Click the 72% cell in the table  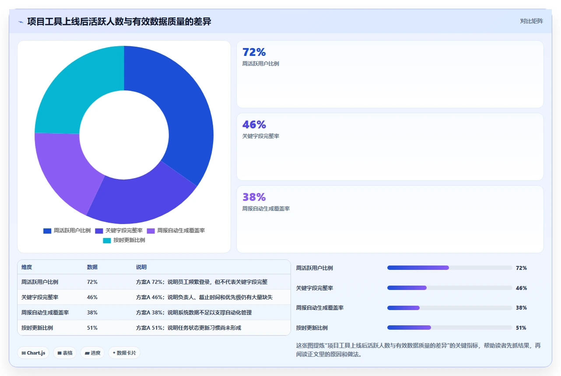[92, 282]
